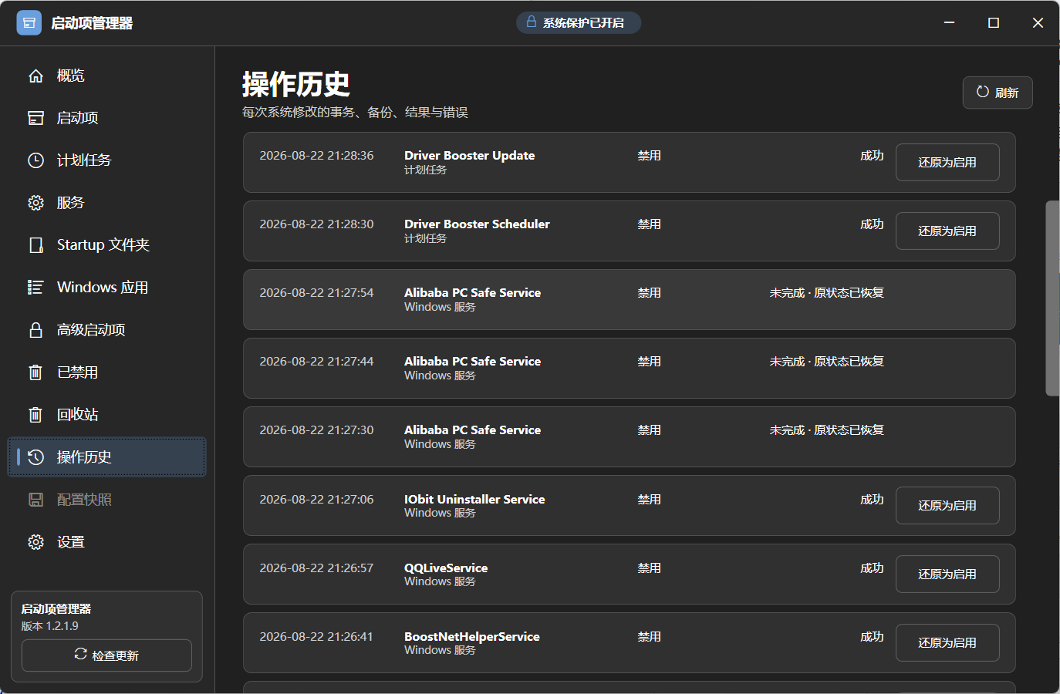The image size is (1060, 694).
Task: Click the gear icon beside 设置
Action: pos(35,542)
